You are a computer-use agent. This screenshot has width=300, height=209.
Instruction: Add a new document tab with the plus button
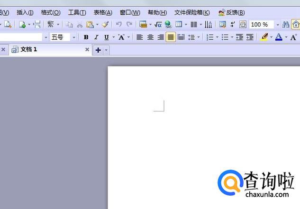click(98, 50)
